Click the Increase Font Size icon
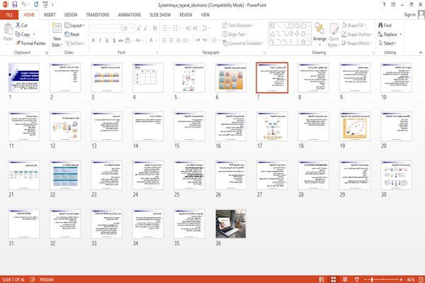 click(139, 28)
